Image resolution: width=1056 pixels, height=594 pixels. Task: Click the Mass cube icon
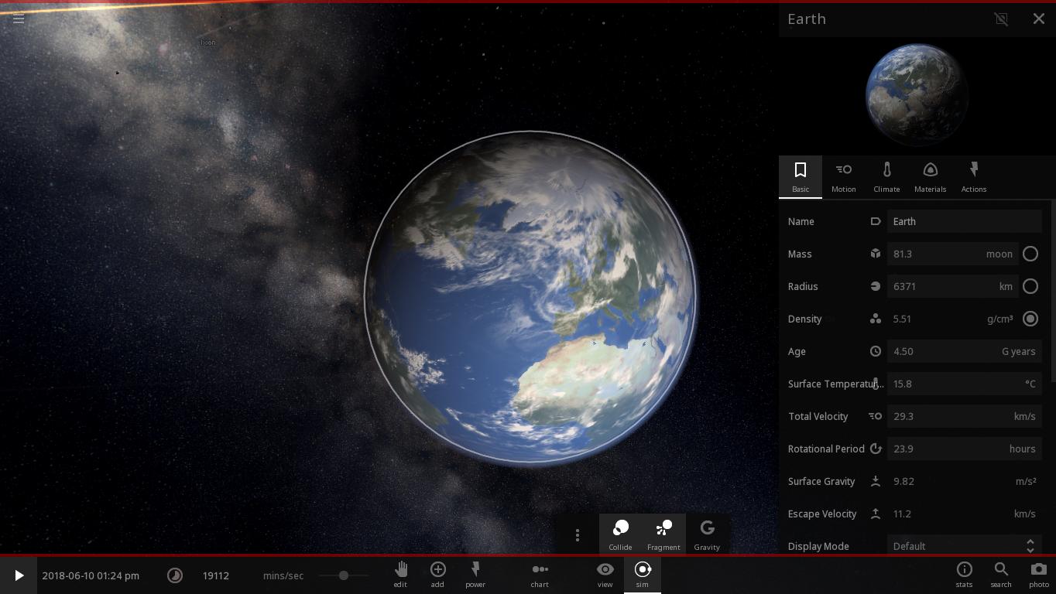coord(876,254)
